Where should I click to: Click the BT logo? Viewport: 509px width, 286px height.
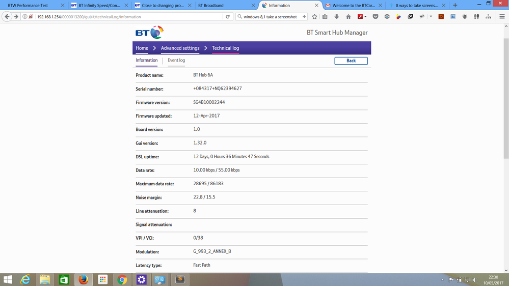[x=149, y=33]
